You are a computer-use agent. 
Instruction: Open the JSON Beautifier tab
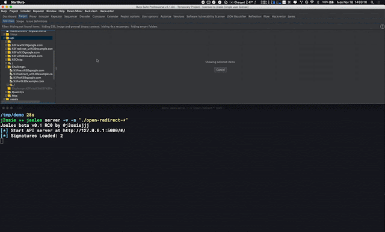[236, 16]
